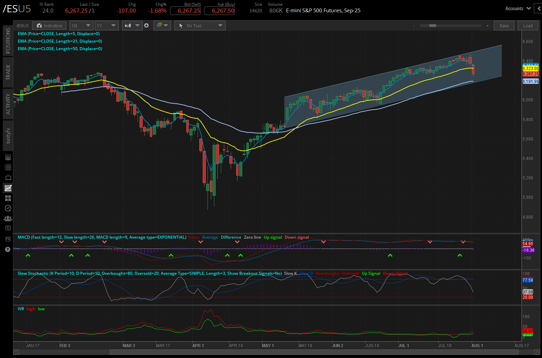Open the FX sidebar icon
The height and width of the screenshot is (358, 542).
tap(8, 239)
